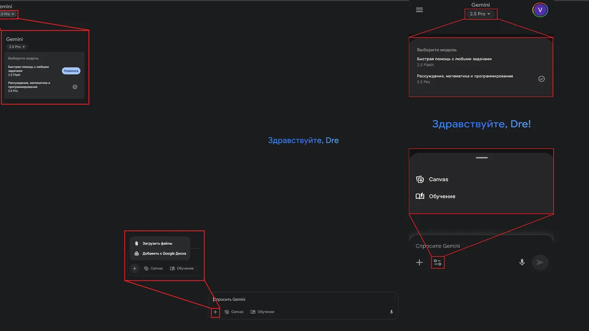Click the Выберите модель heading in mobile list
589x331 pixels.
(x=437, y=50)
